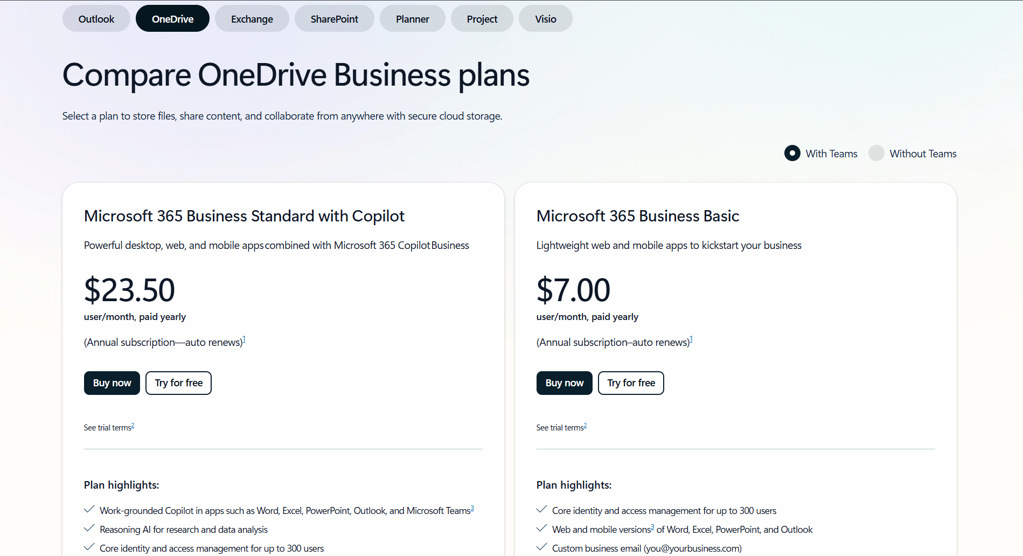The width and height of the screenshot is (1023, 556).
Task: Click the $23.50 price
Action: tap(129, 290)
